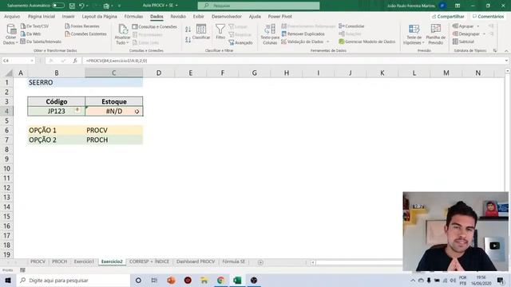The height and width of the screenshot is (287, 511).
Task: Open the Dashboard PROCV sheet
Action: 196,261
